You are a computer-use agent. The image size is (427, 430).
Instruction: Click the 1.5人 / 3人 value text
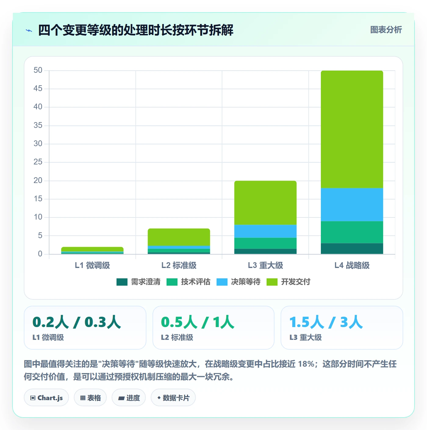pos(326,322)
